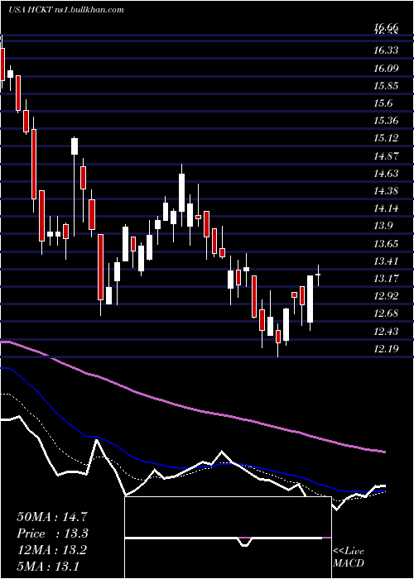Screen dimensions: 414x579
Task: Click the 'USA HCKT ns1.bullkhan.com' chart title
Action: tap(65, 10)
